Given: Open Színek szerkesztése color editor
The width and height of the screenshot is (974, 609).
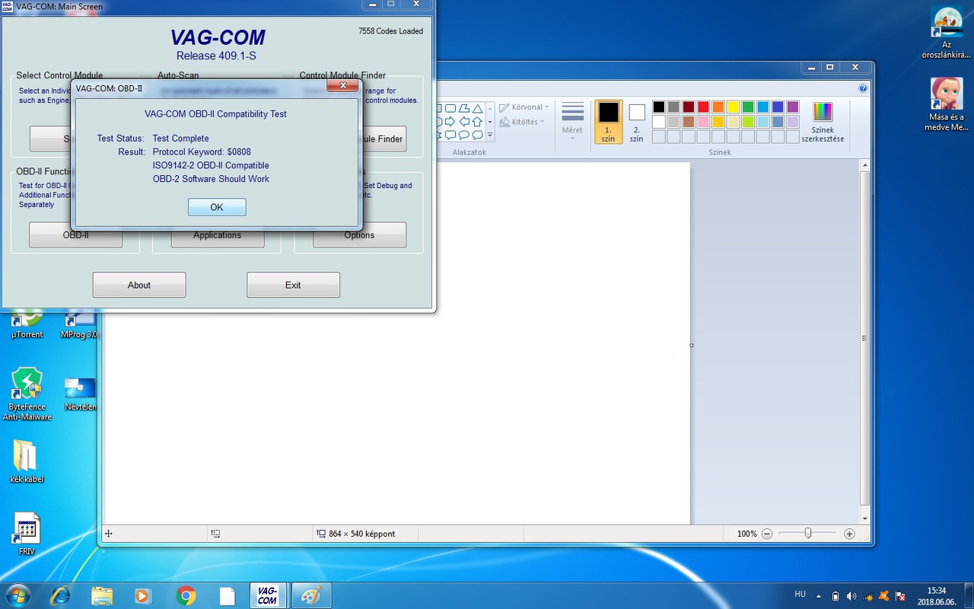Looking at the screenshot, I should tap(823, 122).
